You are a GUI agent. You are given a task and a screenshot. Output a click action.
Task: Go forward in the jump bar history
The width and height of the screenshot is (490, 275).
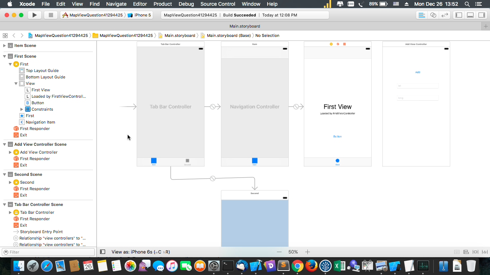pos(22,35)
